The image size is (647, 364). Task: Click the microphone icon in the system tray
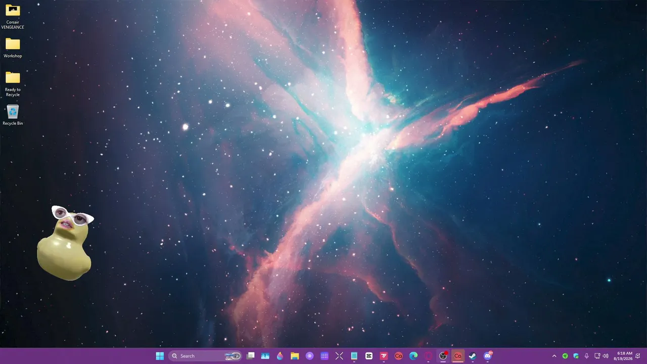click(586, 356)
